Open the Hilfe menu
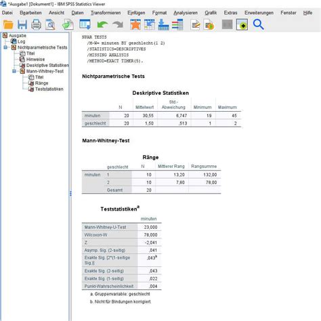 [307, 13]
